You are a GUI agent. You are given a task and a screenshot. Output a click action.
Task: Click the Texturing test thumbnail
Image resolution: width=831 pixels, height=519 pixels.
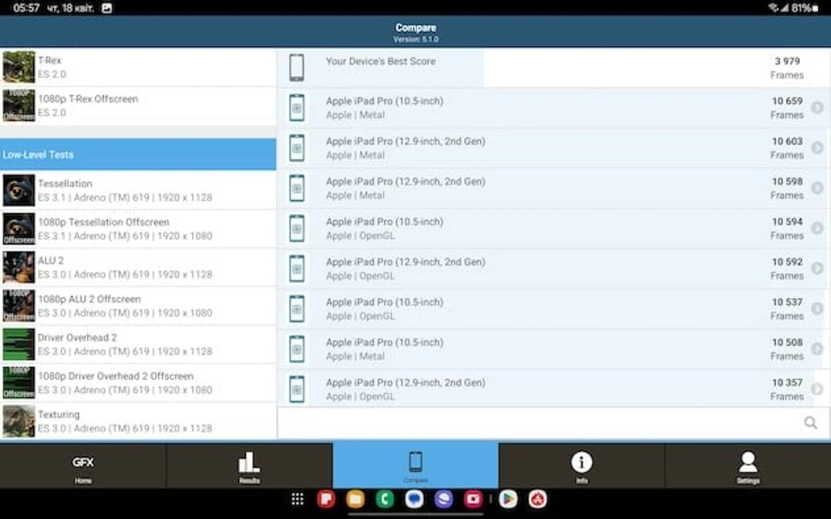19,421
